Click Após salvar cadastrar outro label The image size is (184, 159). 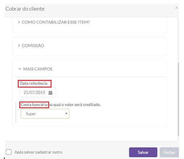point(38,152)
